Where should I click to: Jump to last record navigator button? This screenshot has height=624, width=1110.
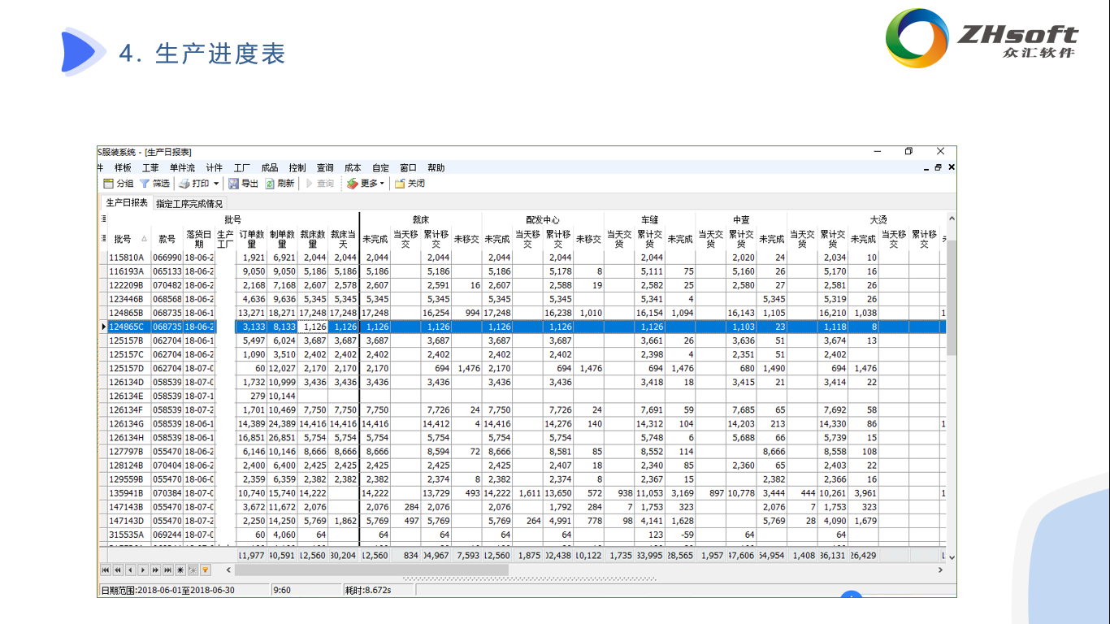pyautogui.click(x=167, y=570)
